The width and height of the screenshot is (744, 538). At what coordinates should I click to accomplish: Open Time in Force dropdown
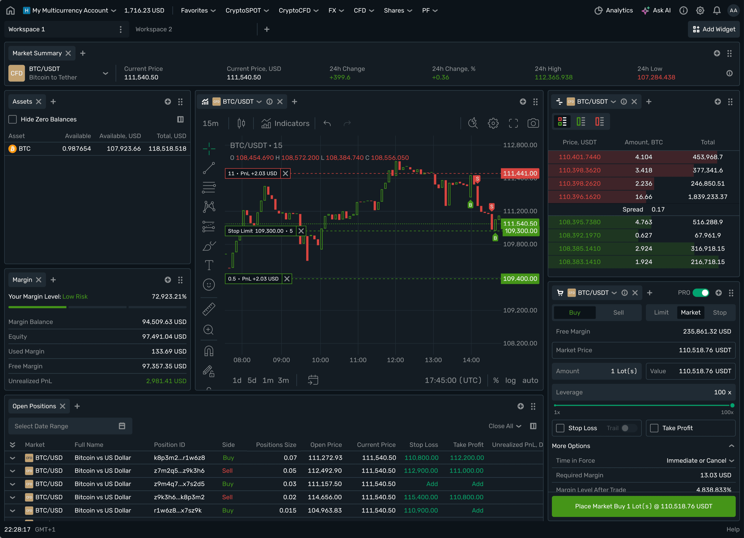tap(700, 461)
